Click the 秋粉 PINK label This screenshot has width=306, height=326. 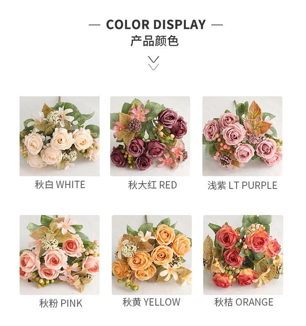61,303
